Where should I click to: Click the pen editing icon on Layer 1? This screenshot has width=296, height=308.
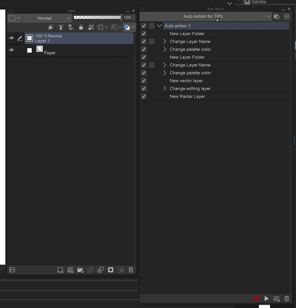[20, 38]
